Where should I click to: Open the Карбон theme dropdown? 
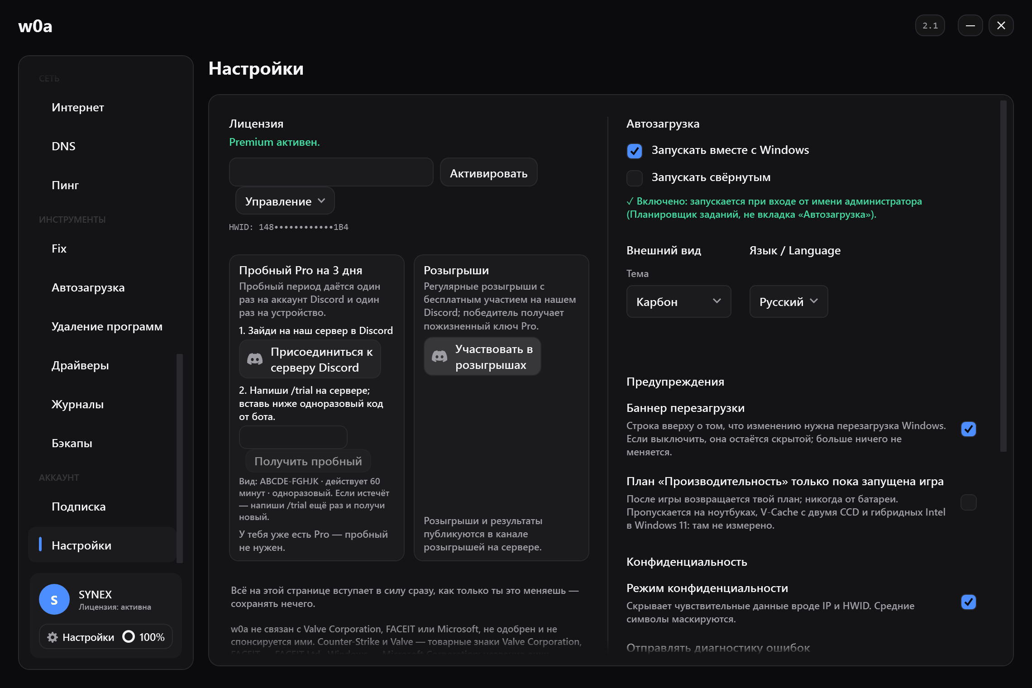pos(678,301)
